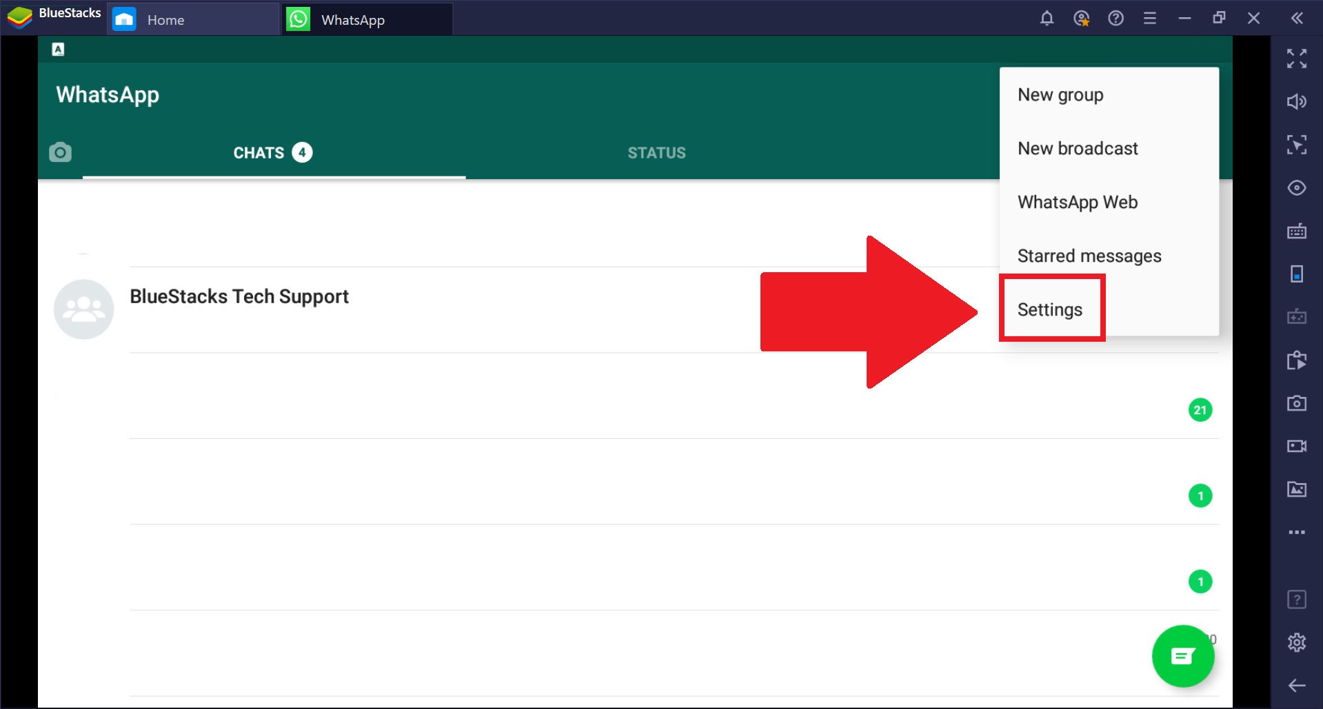Toggle fullscreen mode in sidebar
The height and width of the screenshot is (709, 1323).
1297,59
